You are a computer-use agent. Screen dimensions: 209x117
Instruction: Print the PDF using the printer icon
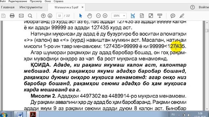12,16
